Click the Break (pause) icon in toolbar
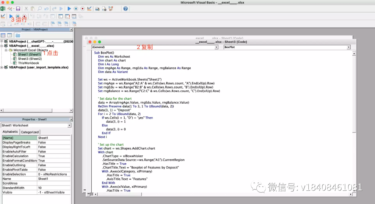 click(x=75, y=8)
